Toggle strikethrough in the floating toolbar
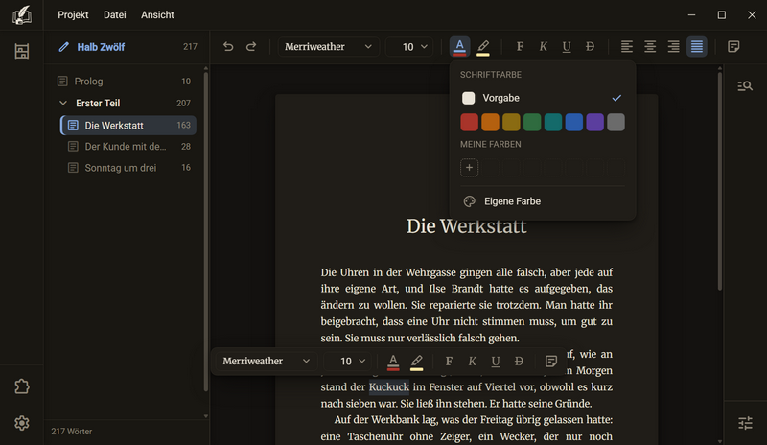The width and height of the screenshot is (767, 445). [x=519, y=362]
